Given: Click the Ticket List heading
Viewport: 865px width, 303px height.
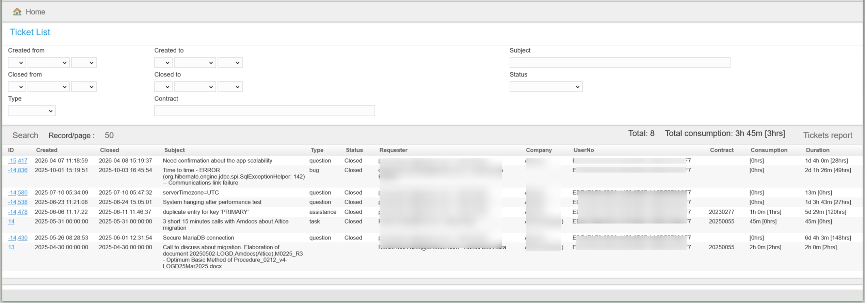Looking at the screenshot, I should [30, 32].
